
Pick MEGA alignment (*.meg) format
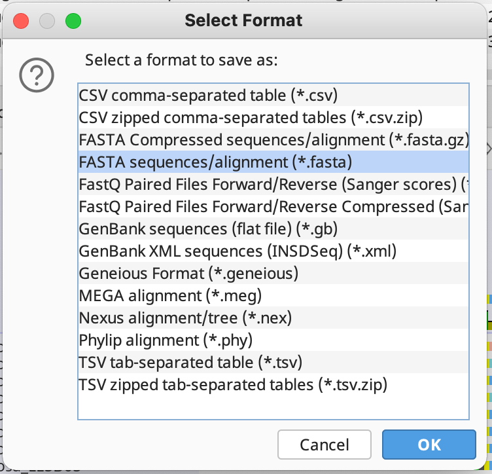273,296
